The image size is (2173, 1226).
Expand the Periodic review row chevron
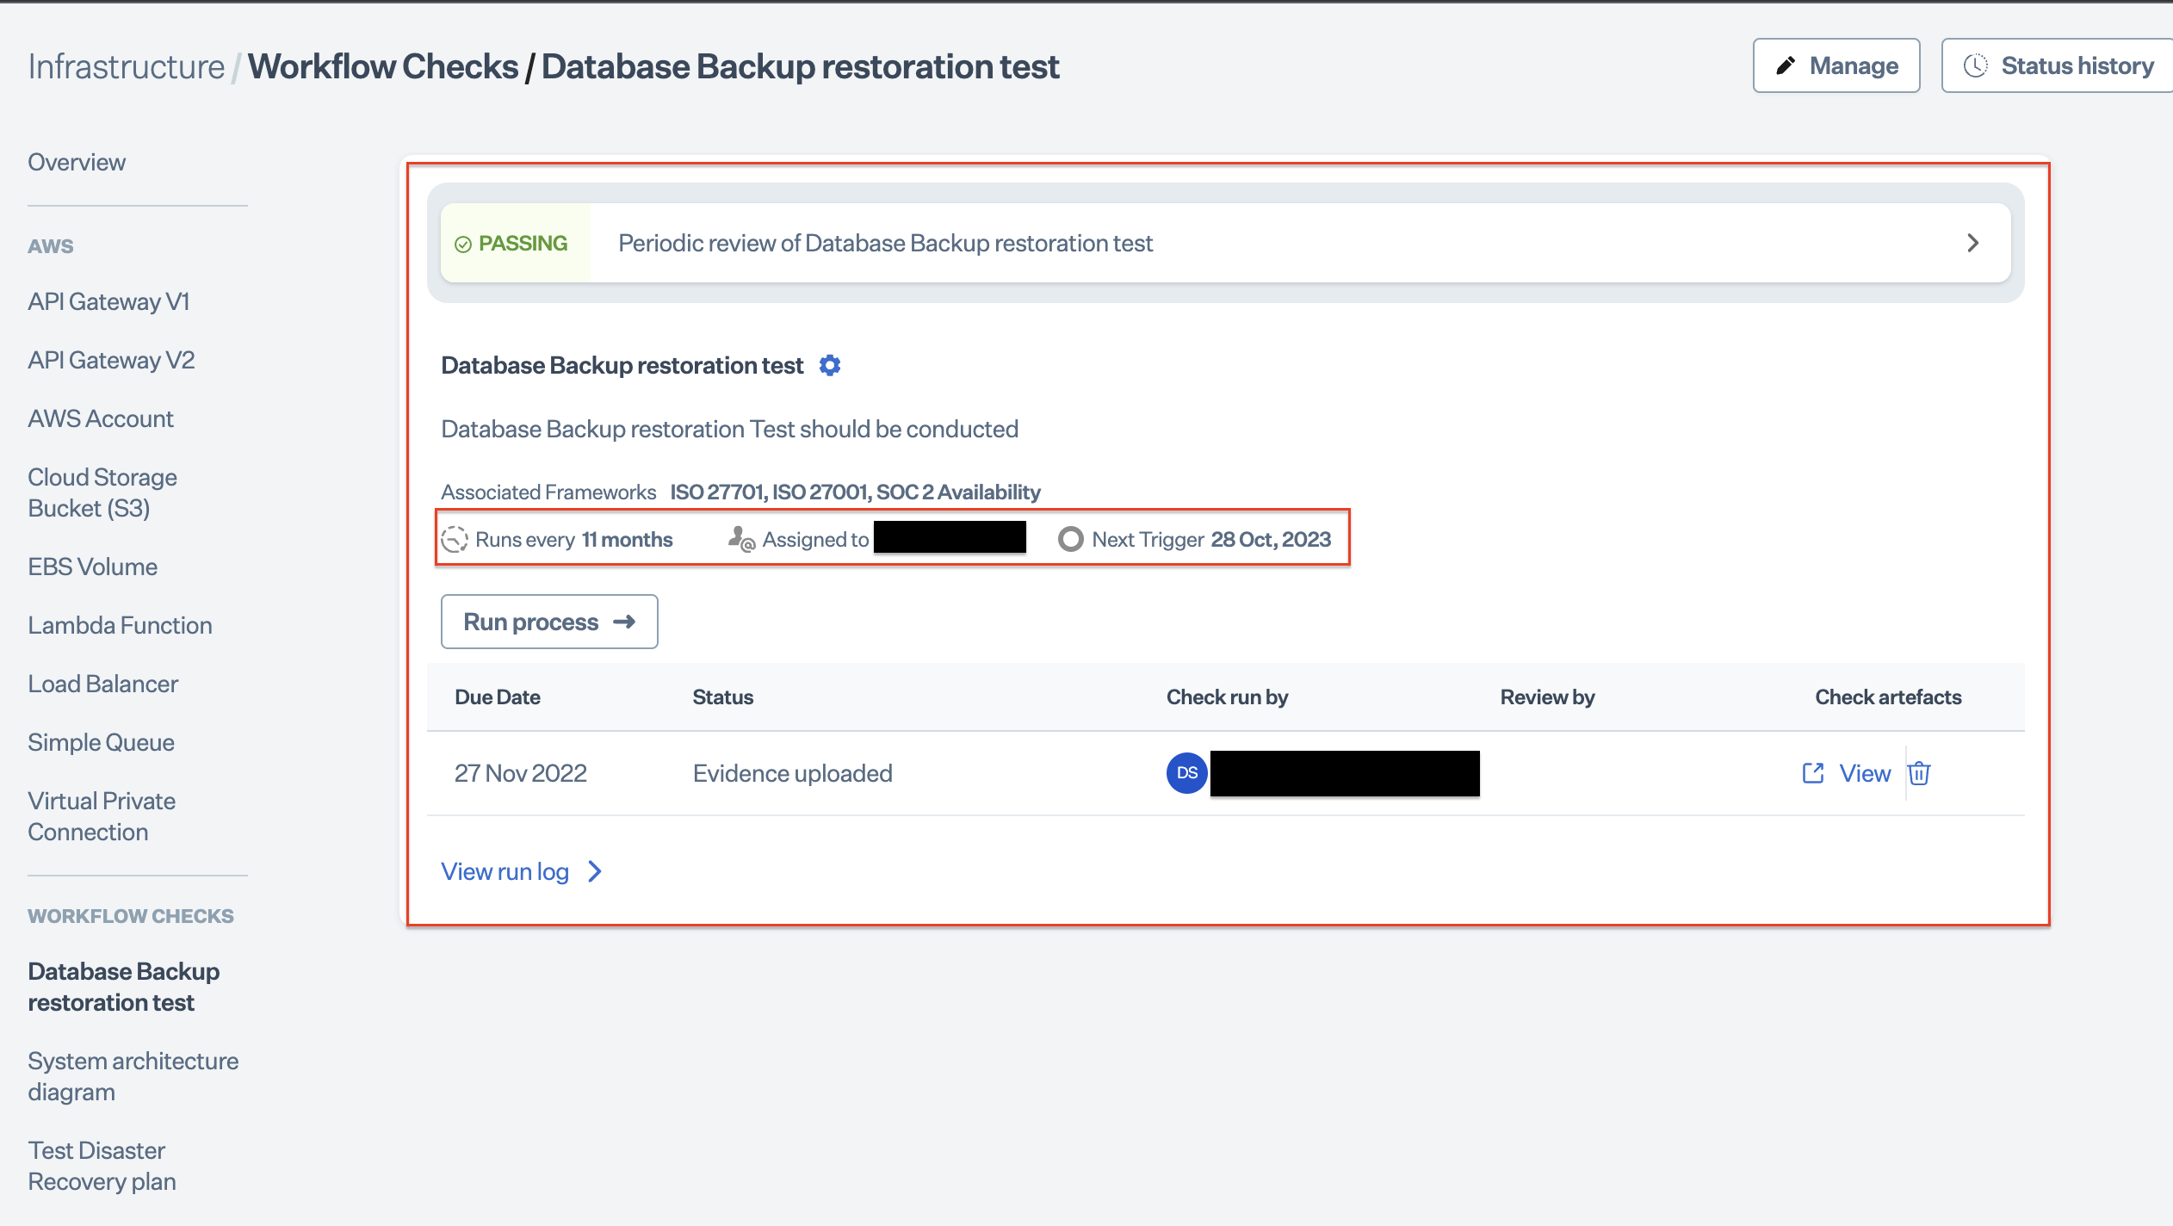1972,244
